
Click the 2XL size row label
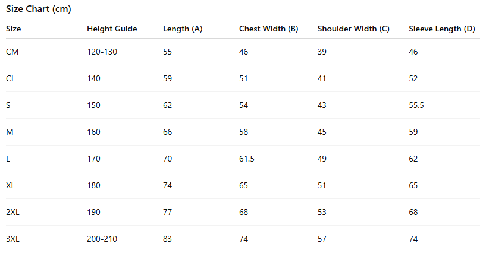(x=13, y=212)
